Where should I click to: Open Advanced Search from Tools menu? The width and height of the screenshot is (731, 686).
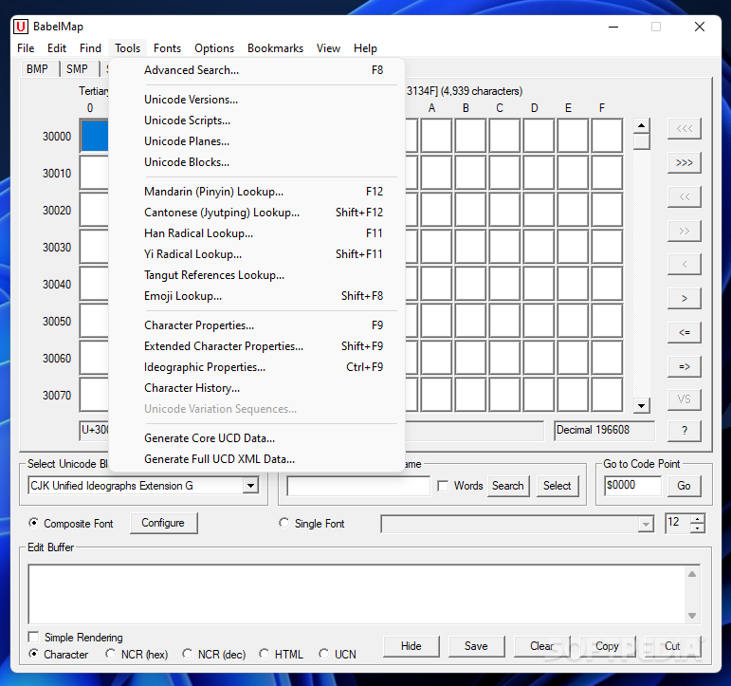(x=256, y=70)
